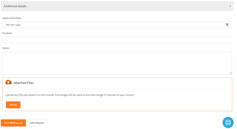The width and height of the screenshot is (237, 129).
Task: Click the Add & Repeat button
Action: pyautogui.click(x=37, y=123)
